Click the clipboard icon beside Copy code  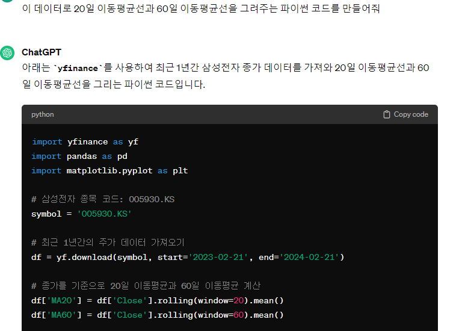(x=387, y=114)
